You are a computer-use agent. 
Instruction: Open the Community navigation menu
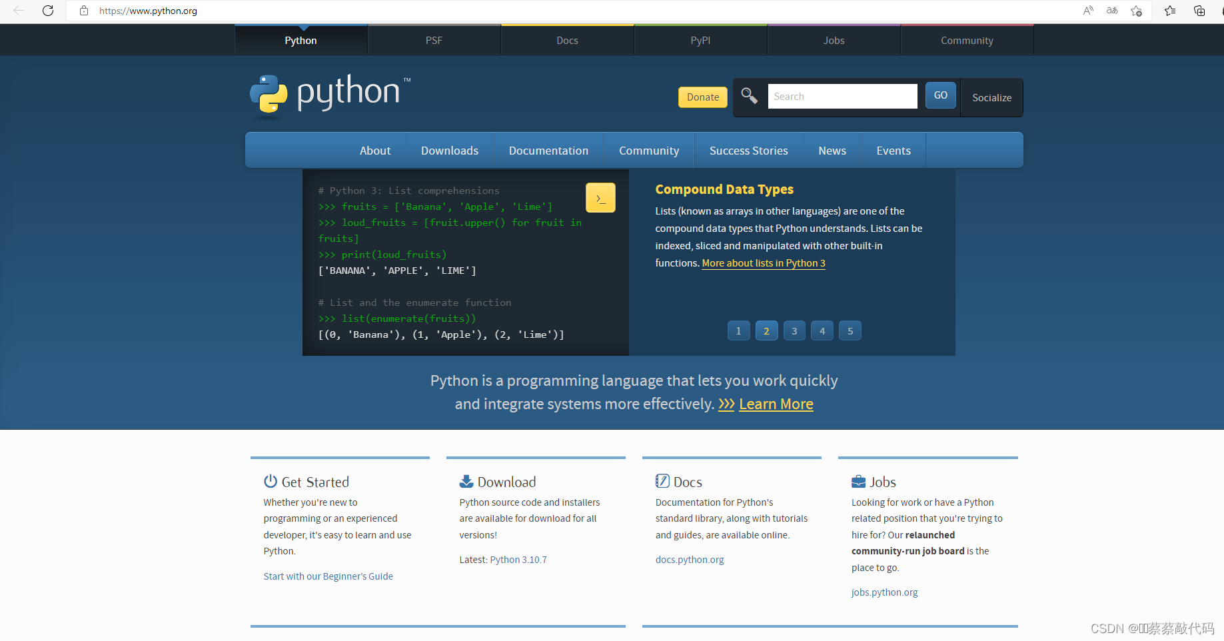click(x=649, y=151)
